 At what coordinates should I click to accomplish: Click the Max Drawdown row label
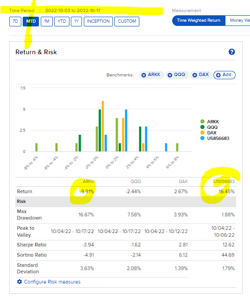[29, 215]
